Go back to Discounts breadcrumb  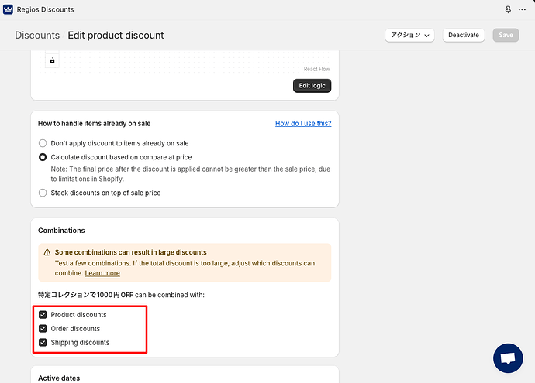click(37, 35)
